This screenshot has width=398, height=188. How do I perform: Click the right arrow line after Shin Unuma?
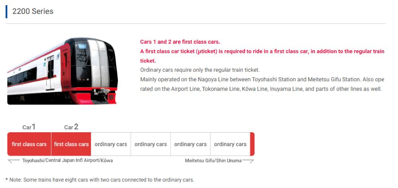[x=248, y=161]
